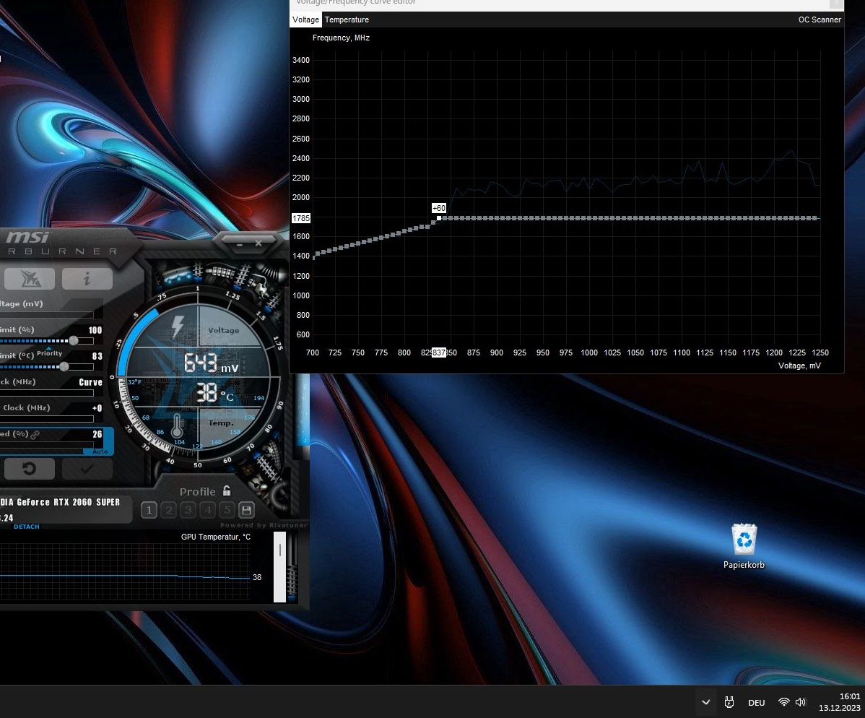The width and height of the screenshot is (865, 718).
Task: Select profile slot 4
Action: point(208,510)
